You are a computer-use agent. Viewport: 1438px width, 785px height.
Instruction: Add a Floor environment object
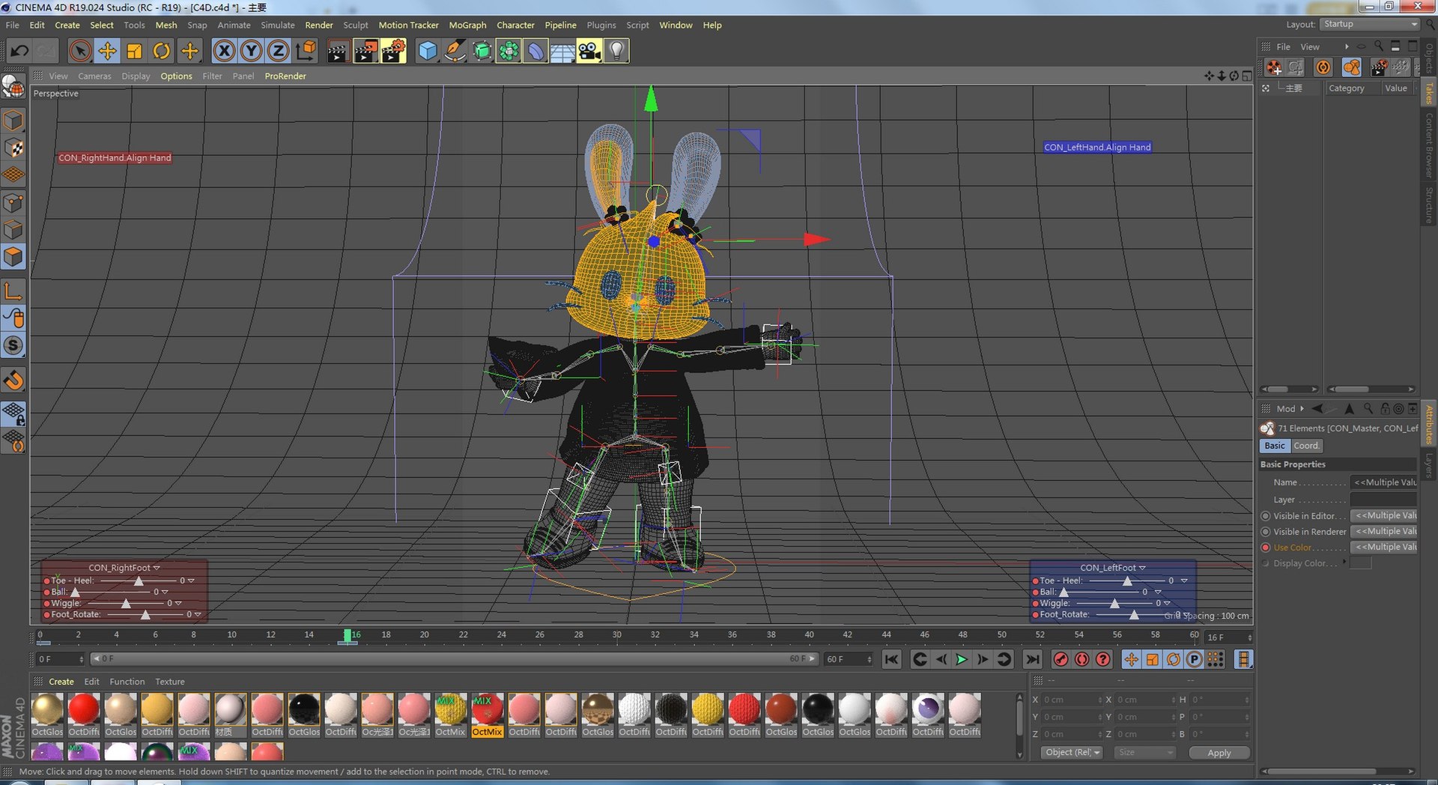562,51
